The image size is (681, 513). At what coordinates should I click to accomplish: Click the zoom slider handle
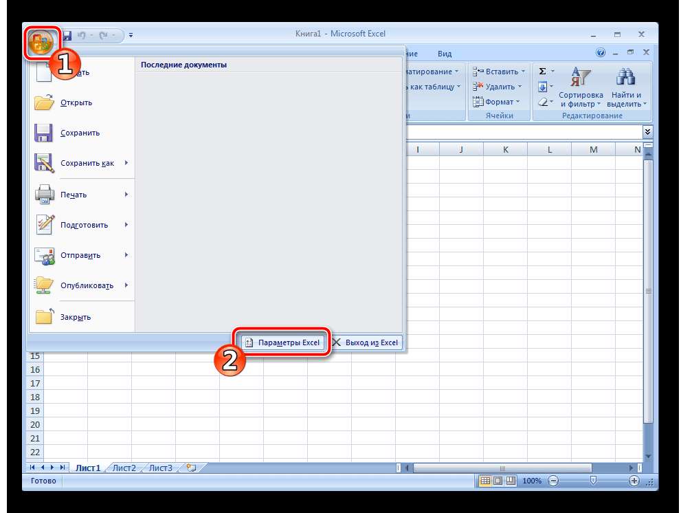593,481
